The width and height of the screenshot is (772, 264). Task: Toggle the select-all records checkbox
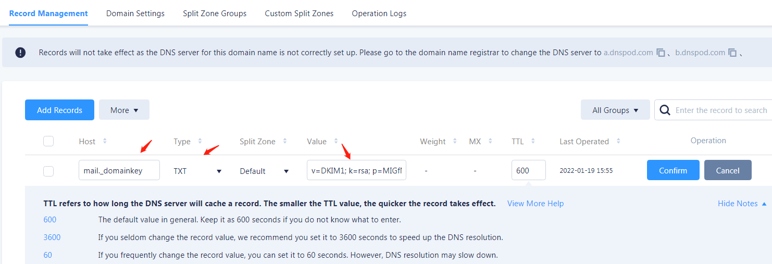click(48, 141)
